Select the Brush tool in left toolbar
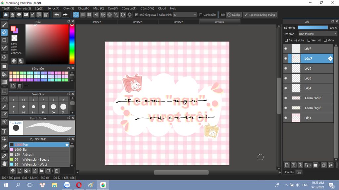The image size is (339, 190). [4, 24]
